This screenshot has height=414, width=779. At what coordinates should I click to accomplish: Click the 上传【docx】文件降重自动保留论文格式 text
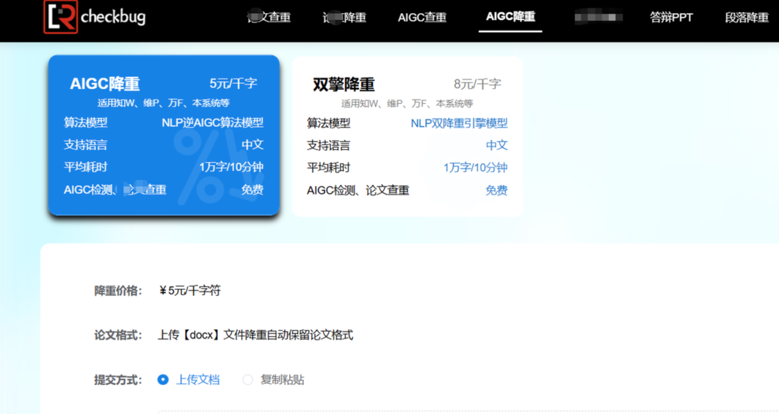(x=256, y=335)
